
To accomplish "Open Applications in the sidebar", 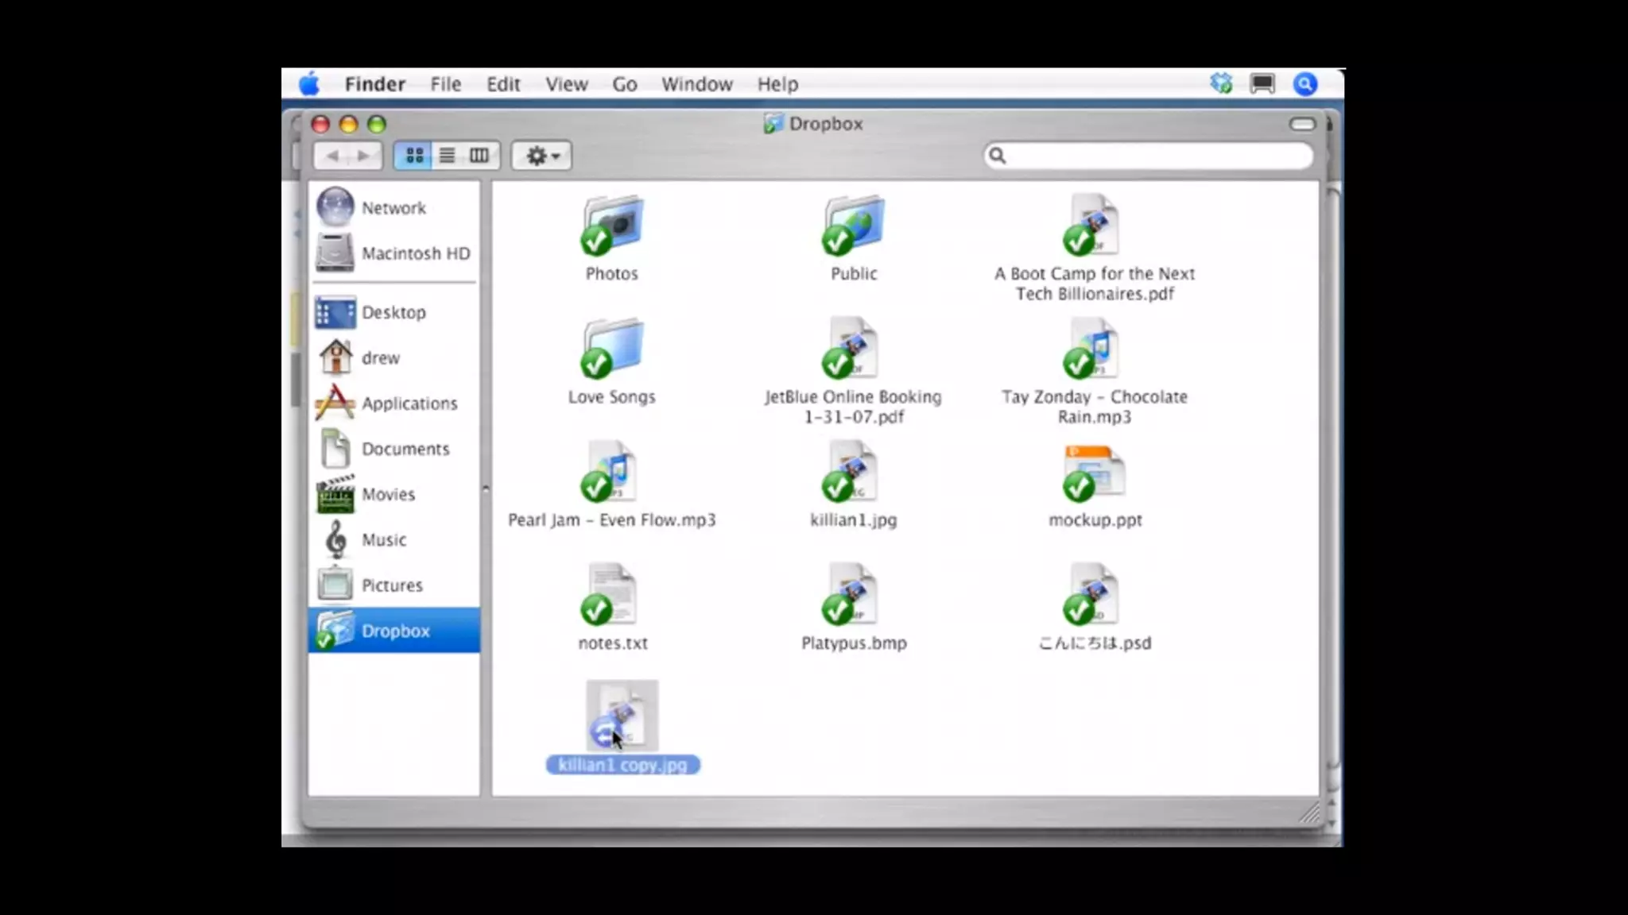I will click(x=409, y=403).
